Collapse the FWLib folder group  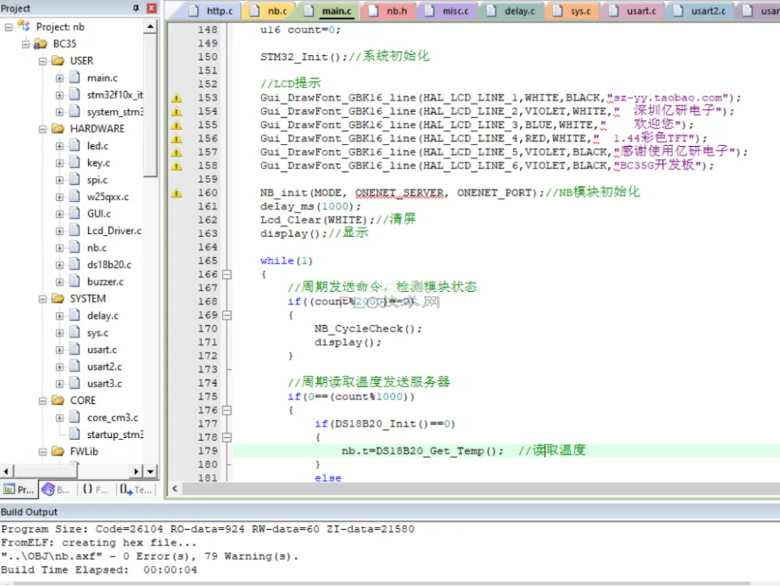coord(43,452)
